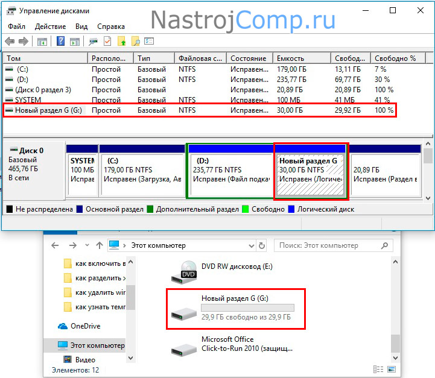
Task: Open the recent locations dropdown arrow
Action: coord(87,245)
